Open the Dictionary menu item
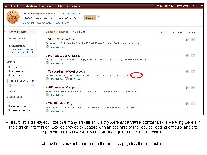207x155 pixels. pyautogui.click(x=47, y=6)
